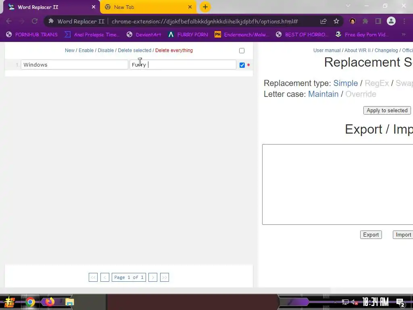Click the 10:34 AM taskbar clock
Viewport: 413px width, 310px height.
click(x=375, y=302)
